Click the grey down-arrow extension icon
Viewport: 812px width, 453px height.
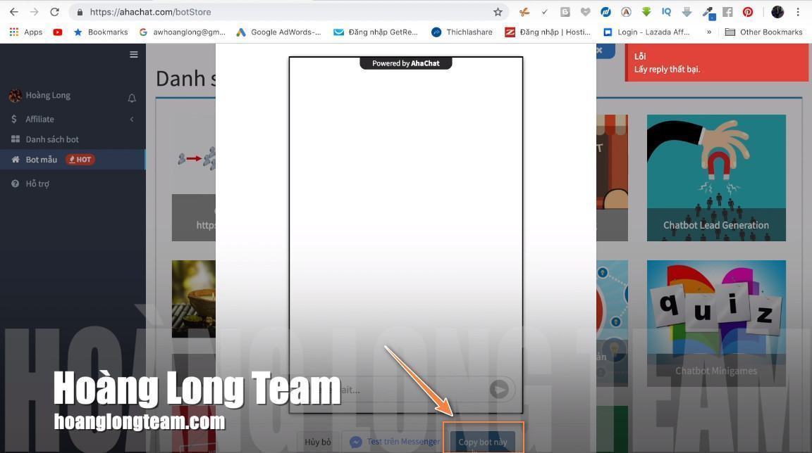pos(687,12)
